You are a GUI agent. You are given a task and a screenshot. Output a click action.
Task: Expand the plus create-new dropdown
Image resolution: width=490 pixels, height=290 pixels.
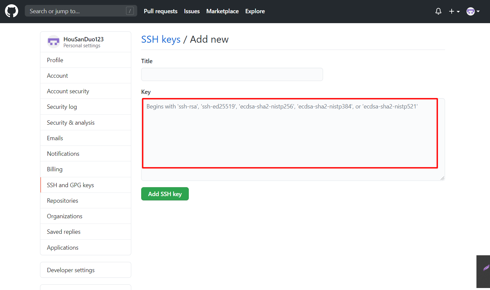(x=454, y=11)
